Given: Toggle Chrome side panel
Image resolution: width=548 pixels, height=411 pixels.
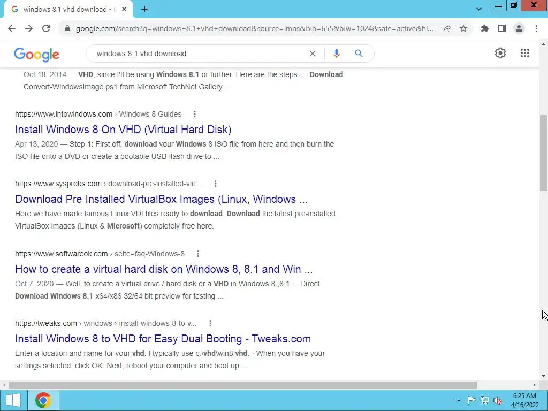Looking at the screenshot, I should coord(502,29).
